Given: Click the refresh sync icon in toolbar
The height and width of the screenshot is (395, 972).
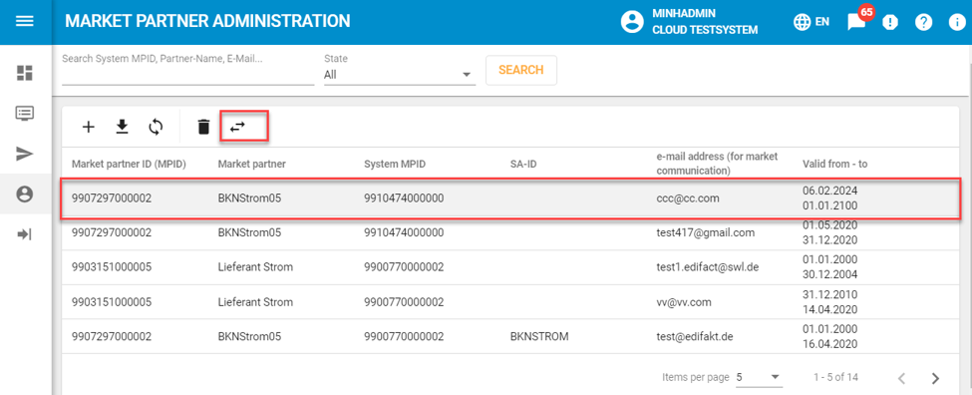Looking at the screenshot, I should (x=156, y=127).
